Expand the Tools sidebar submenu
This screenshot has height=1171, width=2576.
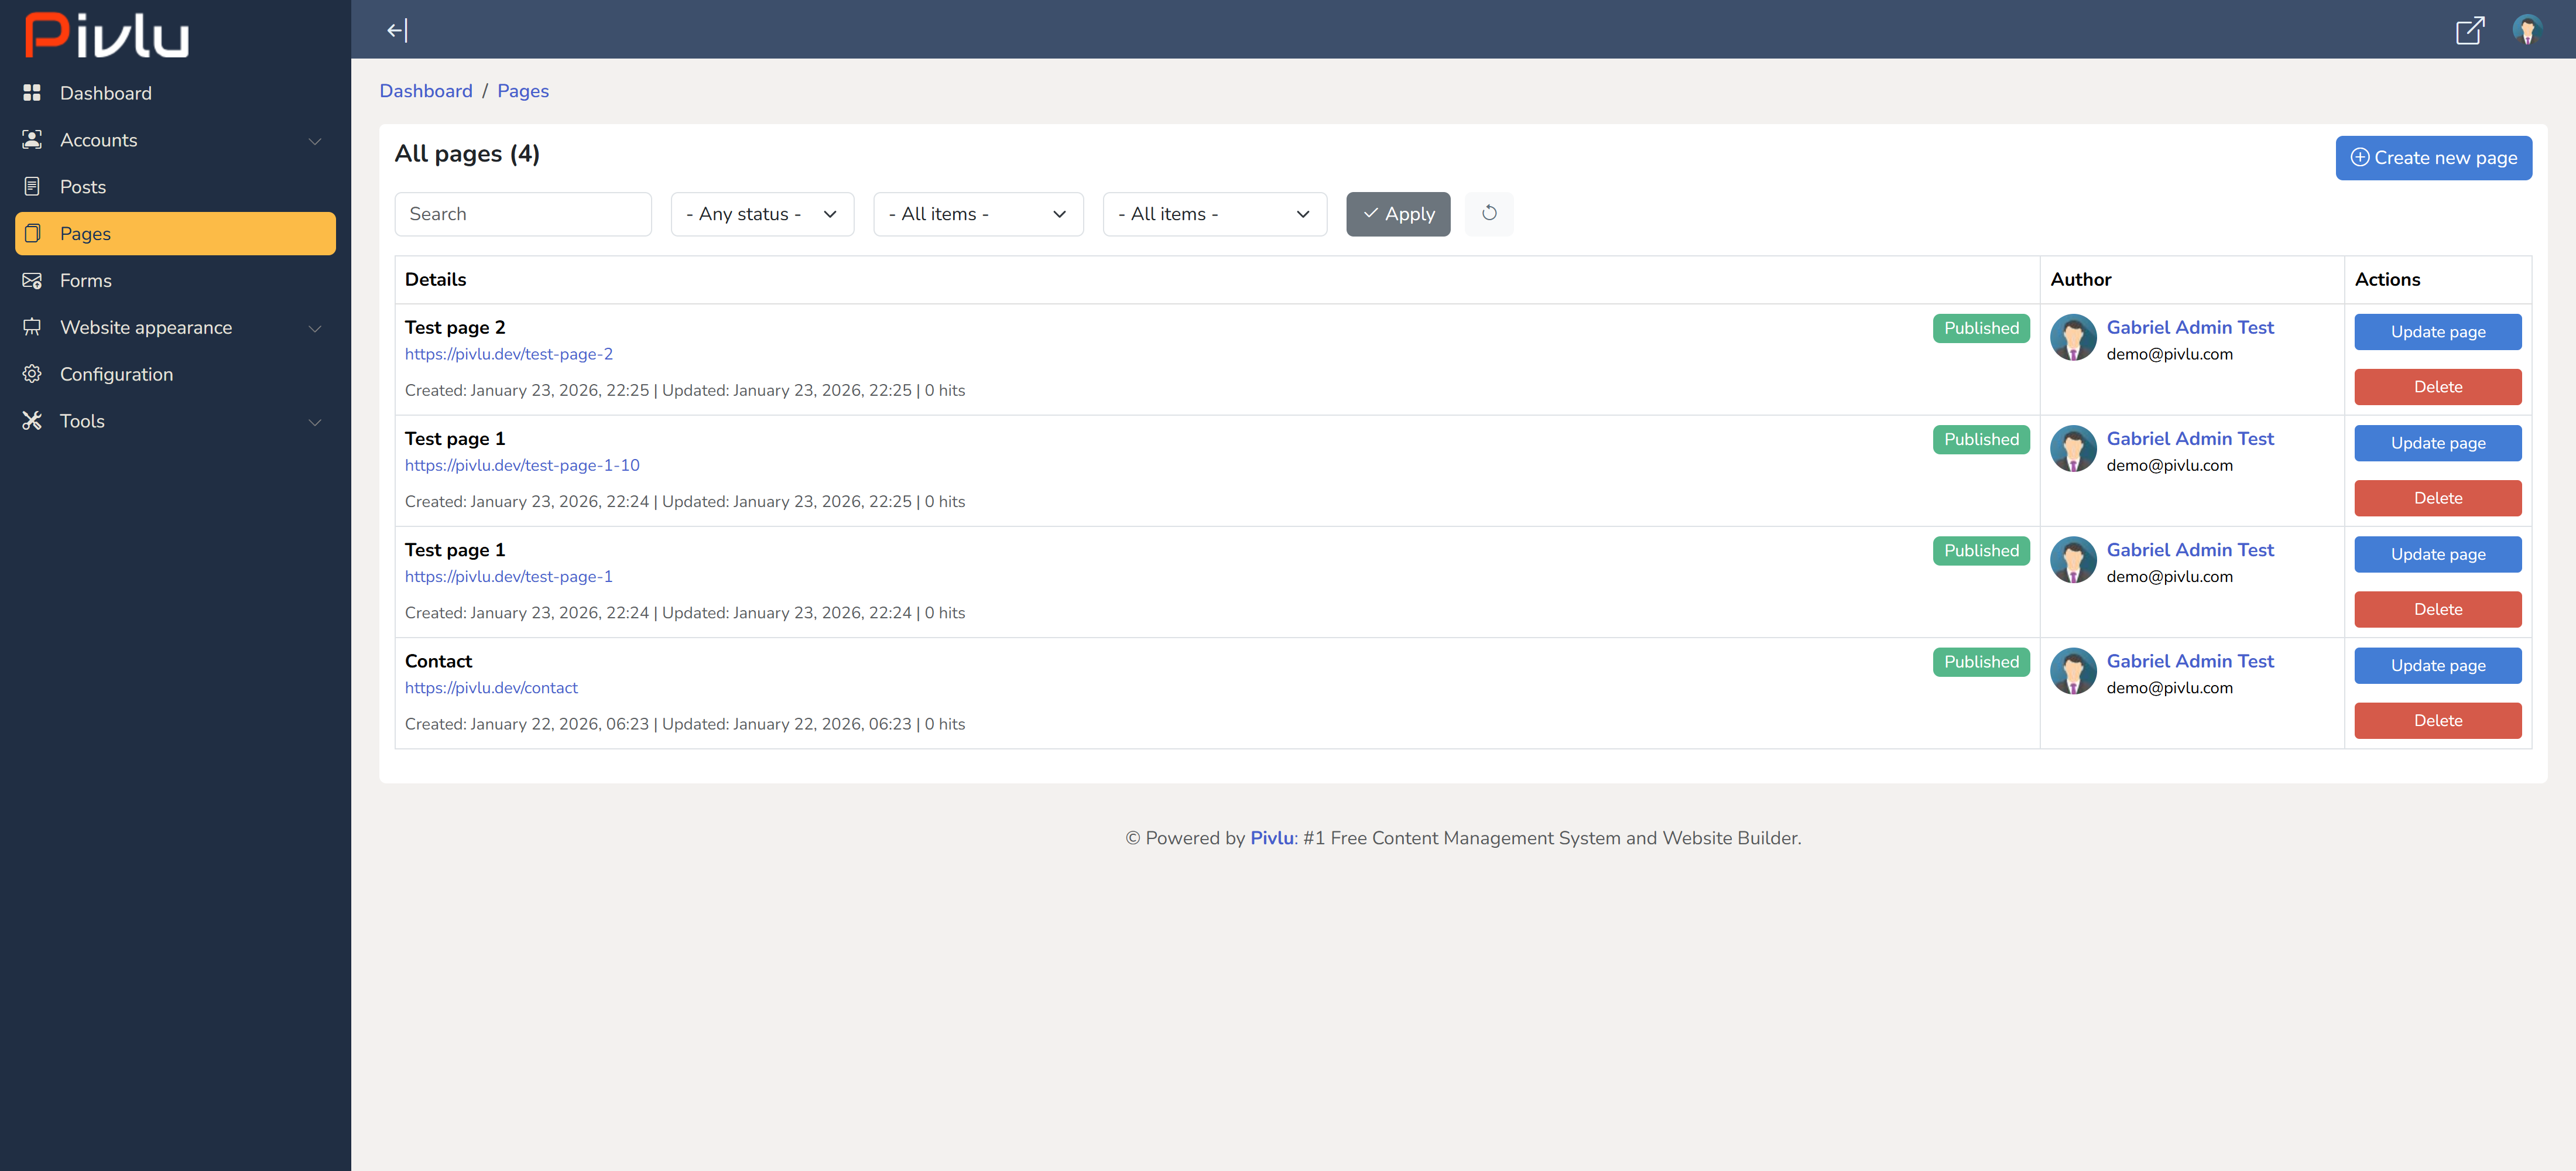tap(315, 422)
